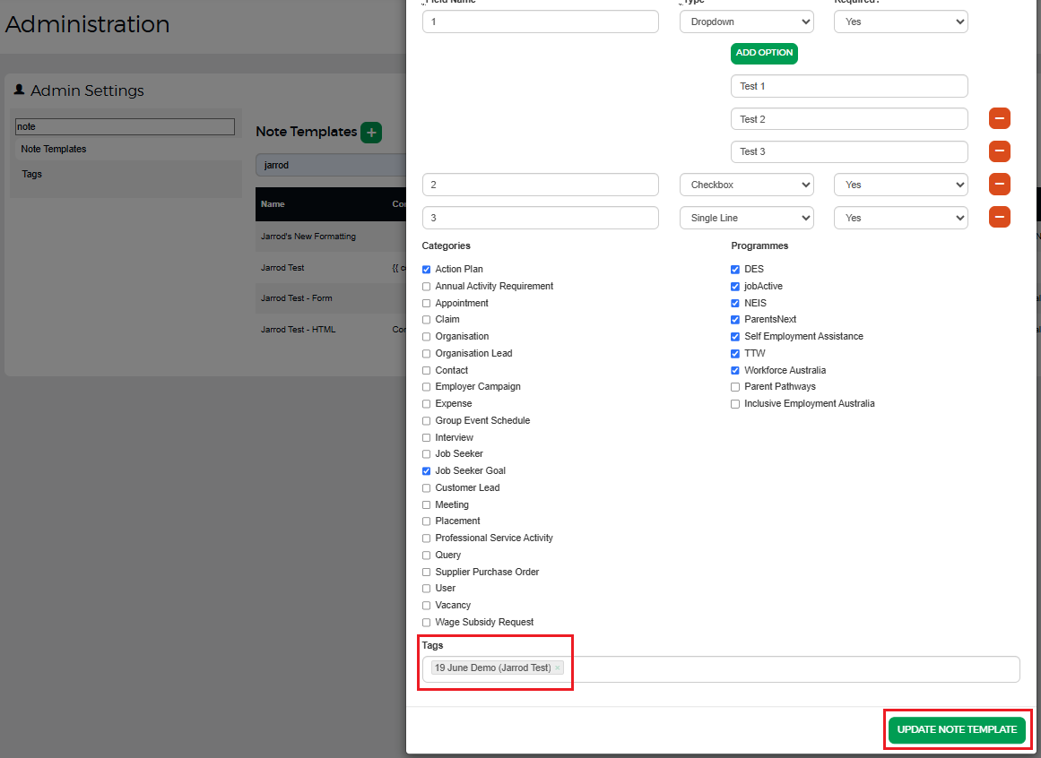Disable the jobActive programme checkbox

point(735,287)
